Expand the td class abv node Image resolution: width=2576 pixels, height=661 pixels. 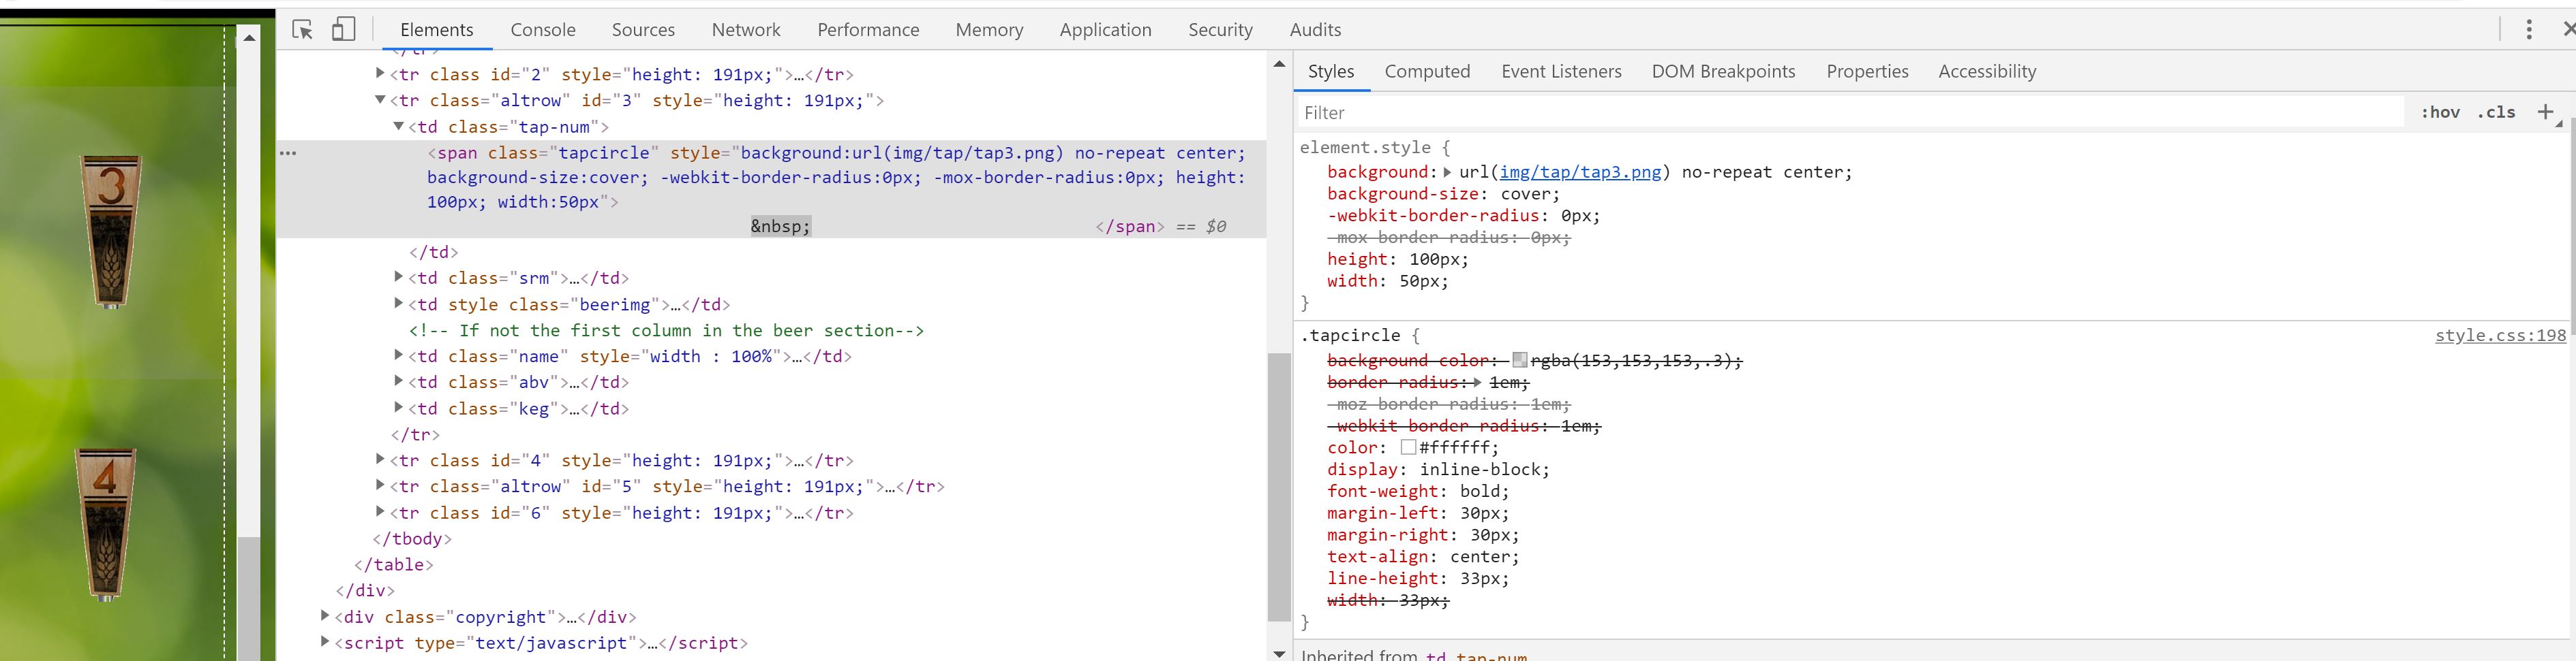point(398,381)
